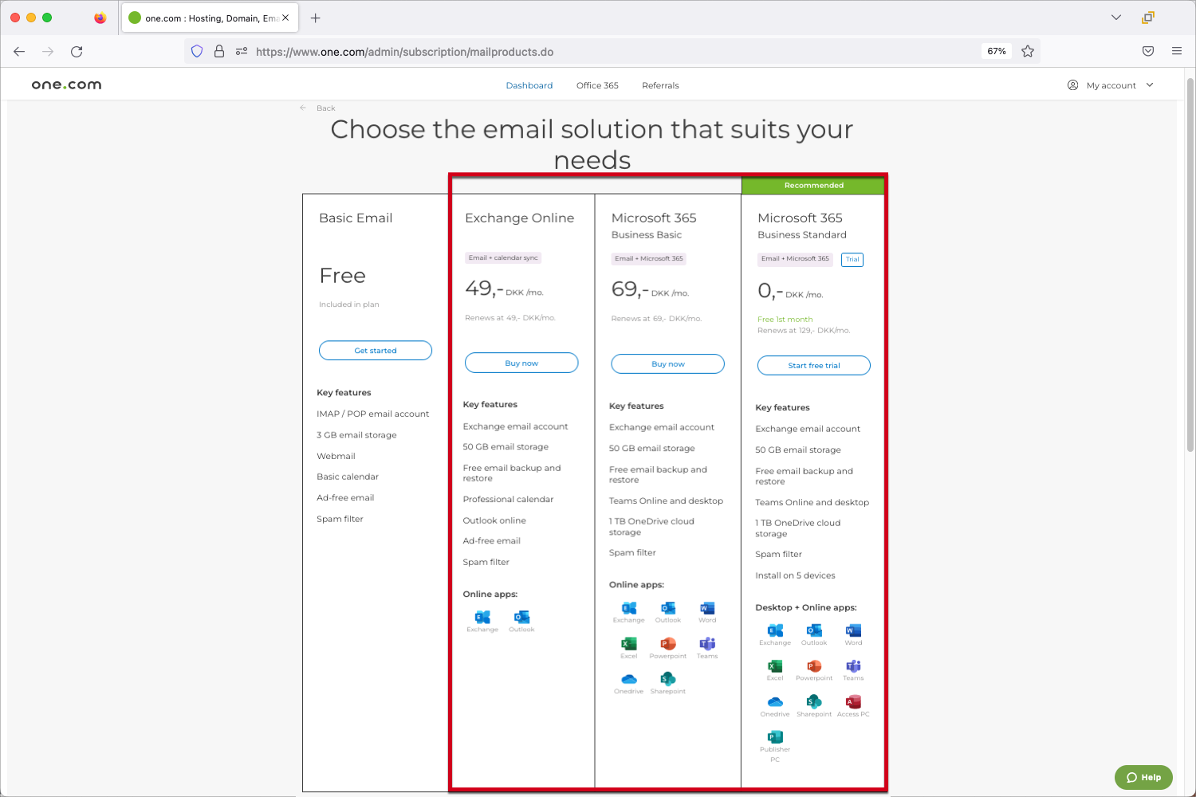Open the list all tabs chevron

point(1116,18)
